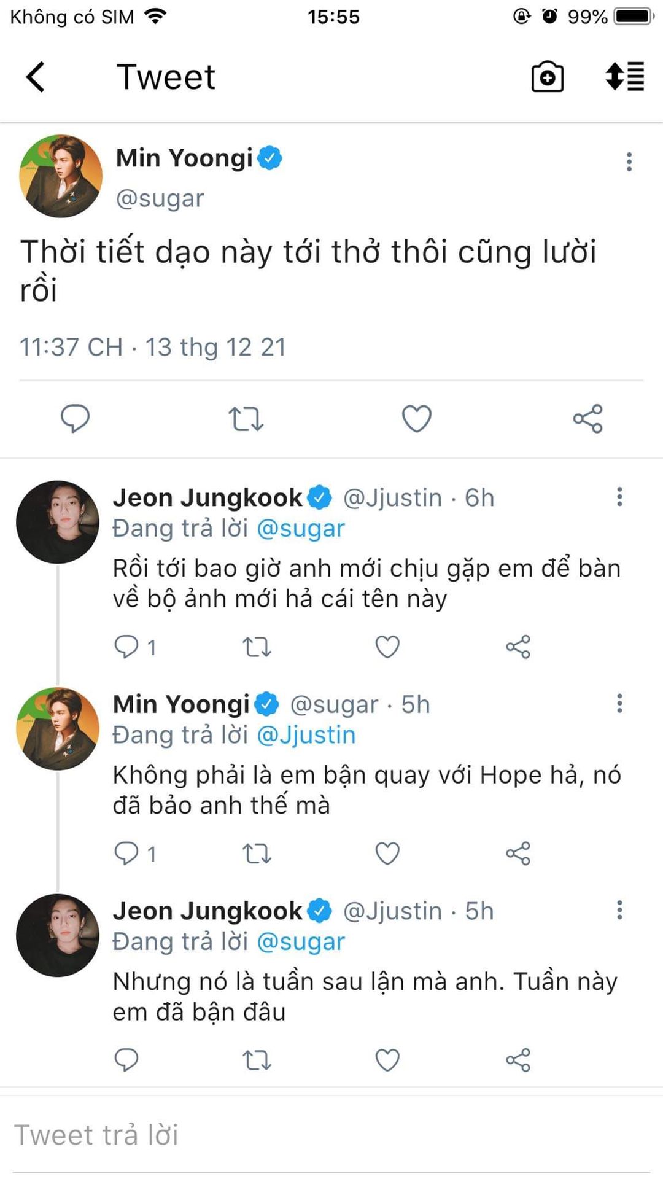Retweet Jungkook's last reply in thread
Viewport: 663px width, 1179px height.
coord(257,1060)
